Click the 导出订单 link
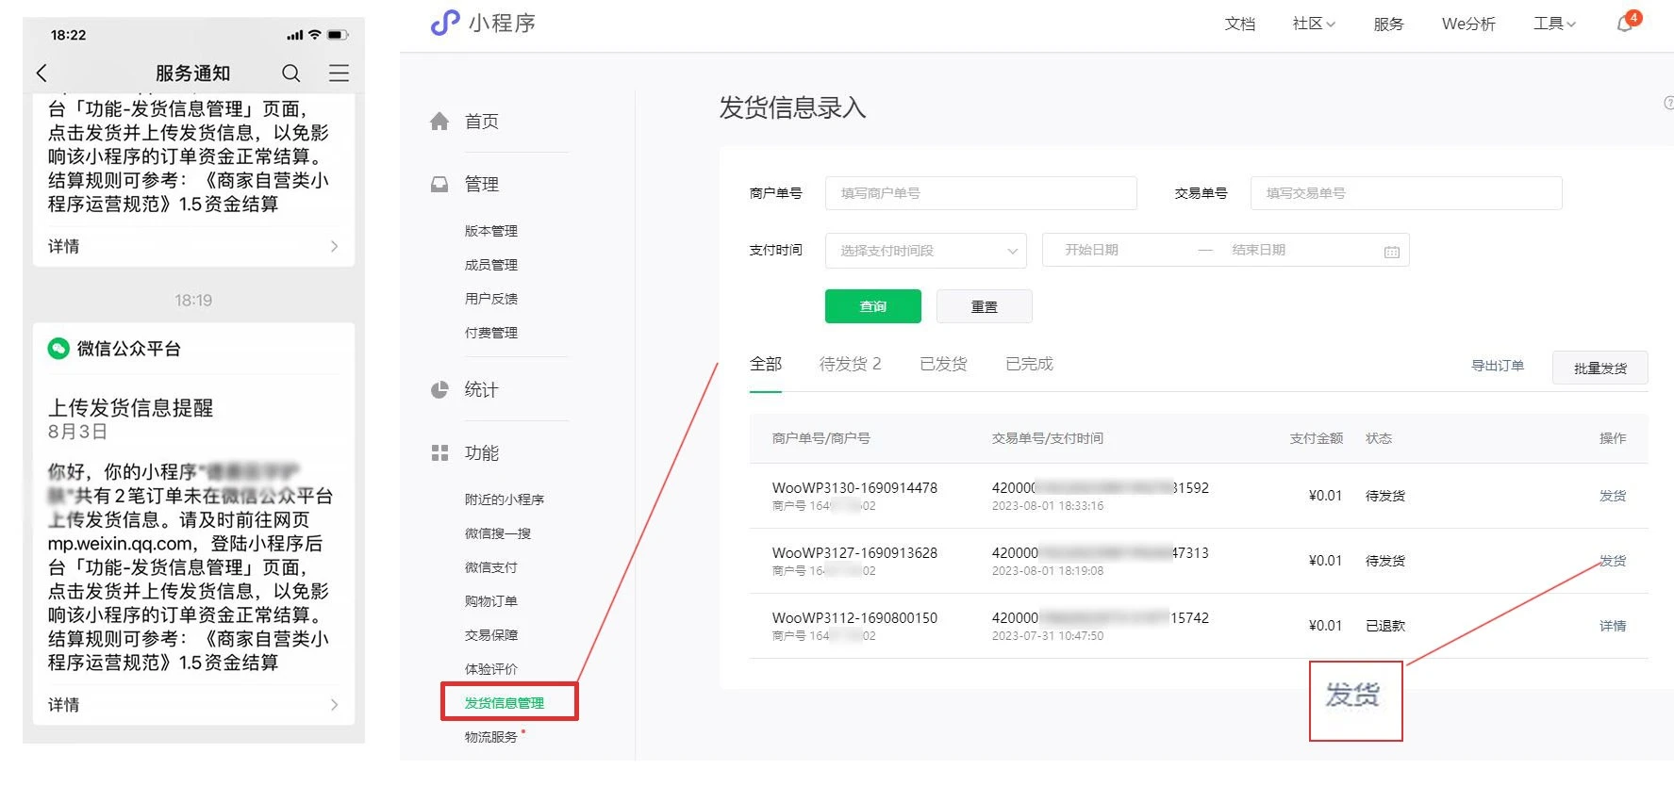 [1498, 366]
